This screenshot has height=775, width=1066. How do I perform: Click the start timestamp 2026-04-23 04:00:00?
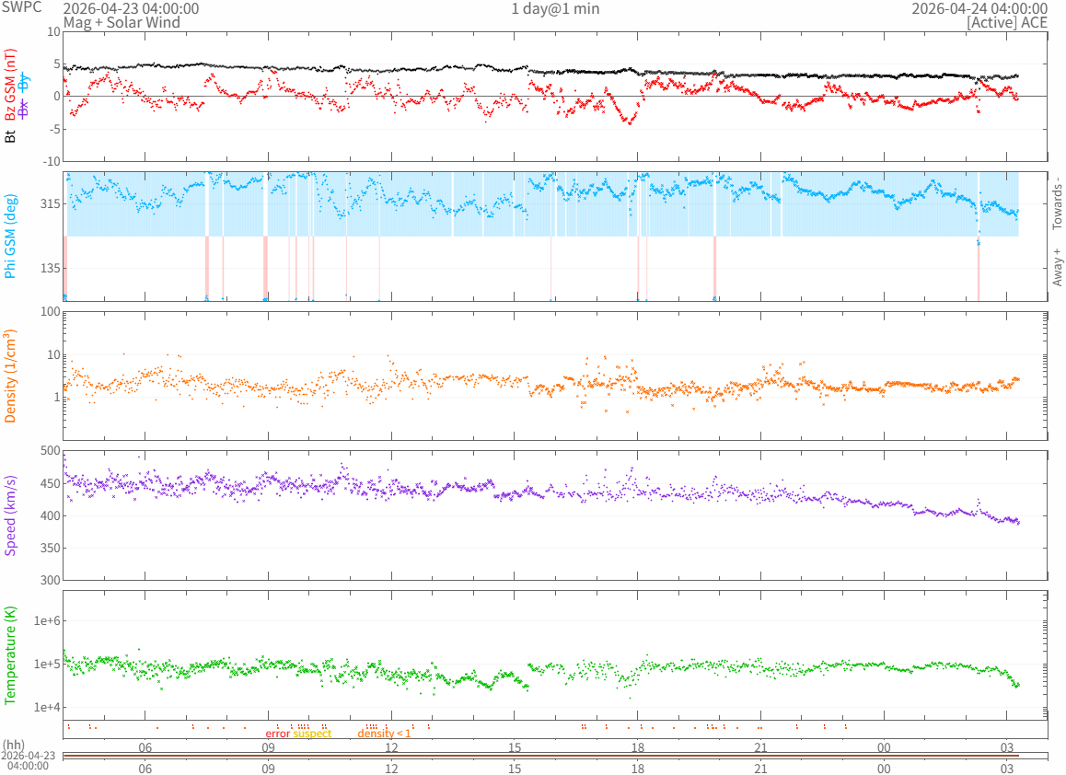pyautogui.click(x=130, y=8)
